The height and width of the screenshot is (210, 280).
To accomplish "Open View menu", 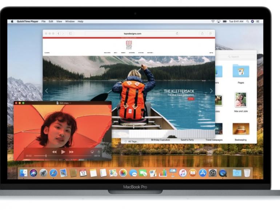I will [59, 21].
